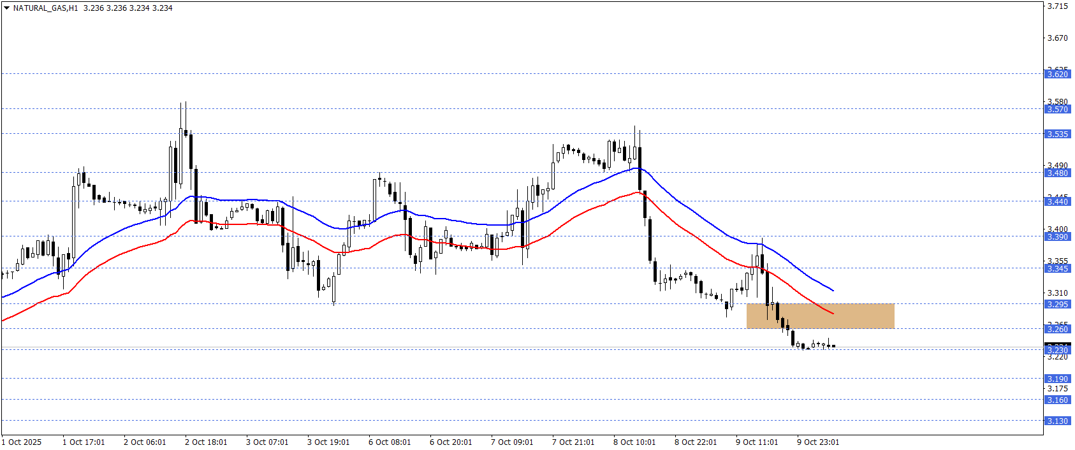The height and width of the screenshot is (450, 1075).
Task: Click the 3.620 price level label
Action: [x=1057, y=75]
